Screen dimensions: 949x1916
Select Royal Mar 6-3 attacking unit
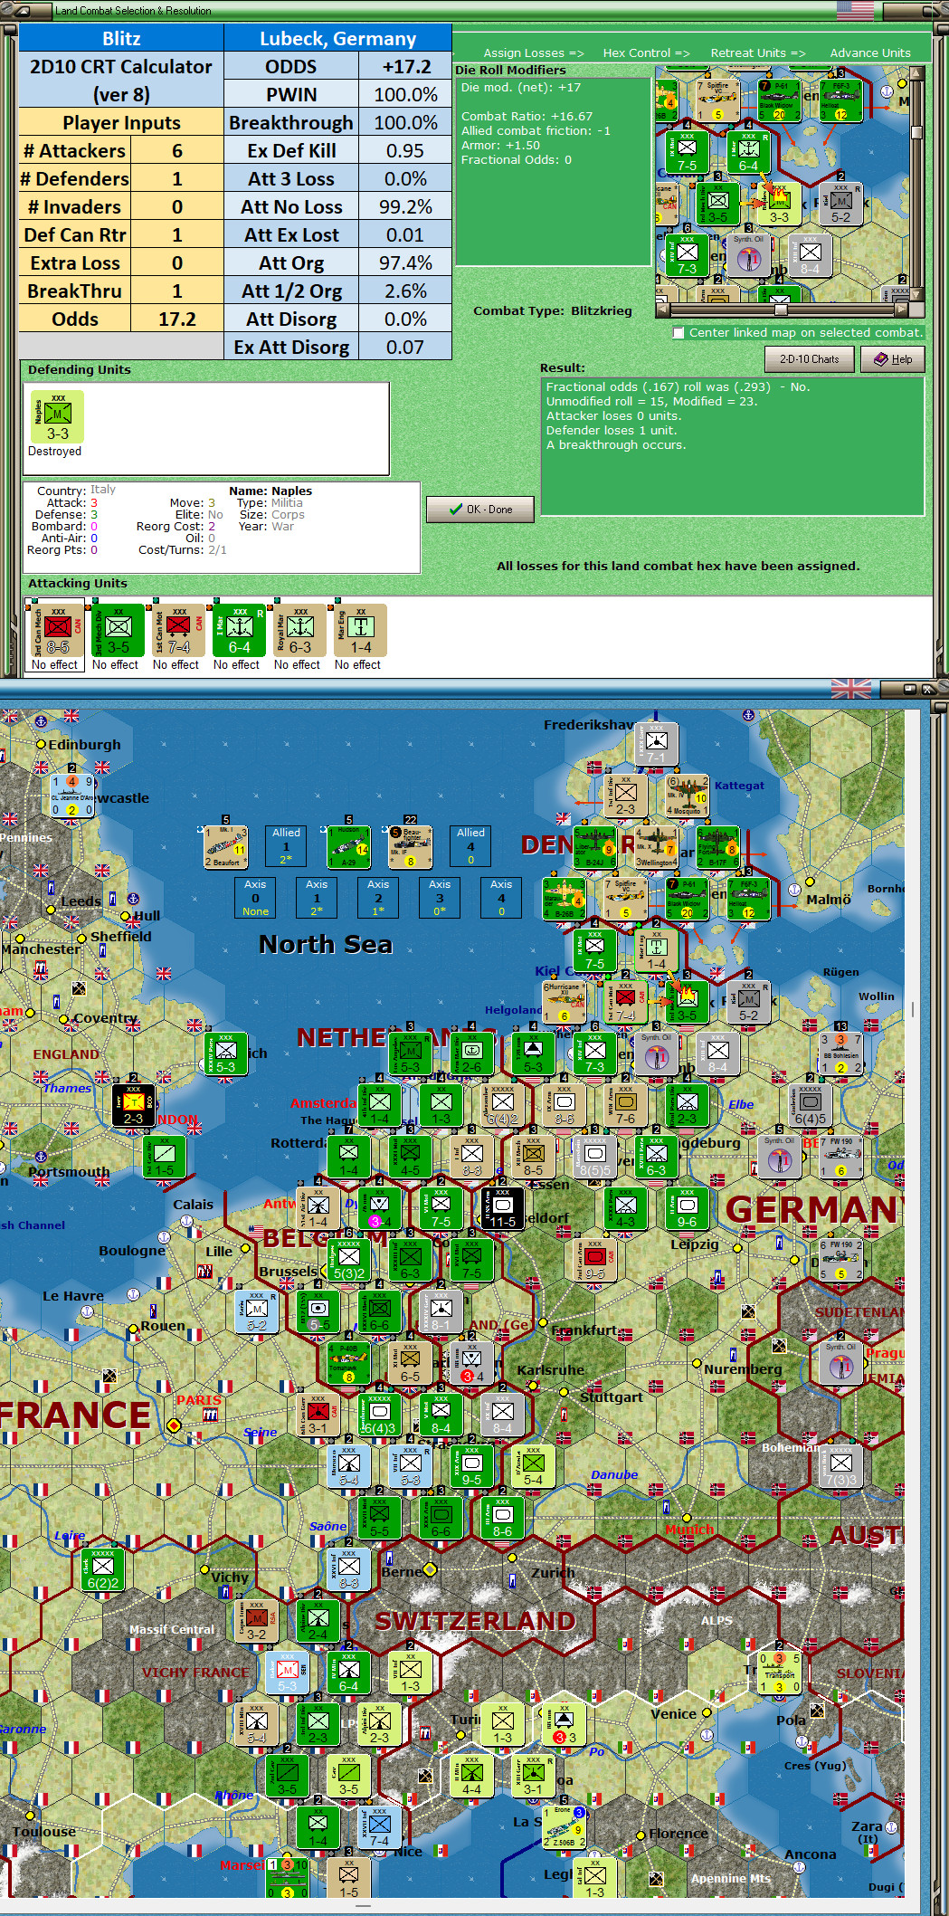coord(299,631)
